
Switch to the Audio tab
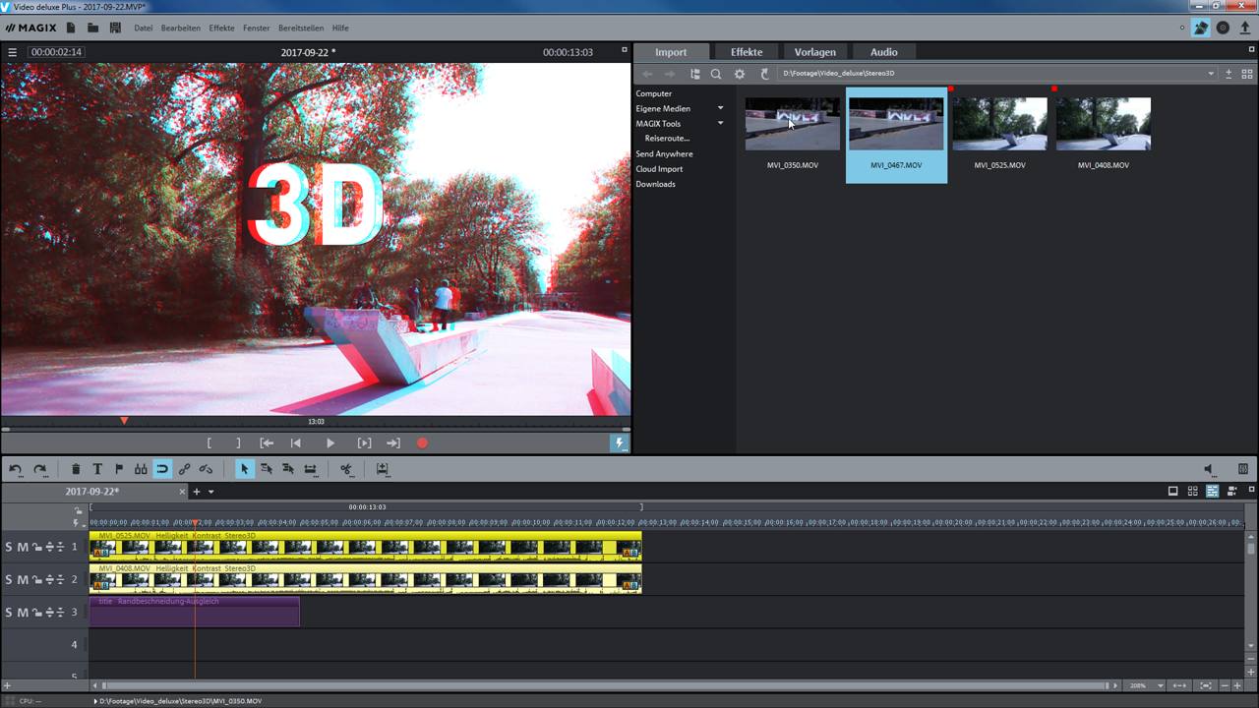pos(884,52)
